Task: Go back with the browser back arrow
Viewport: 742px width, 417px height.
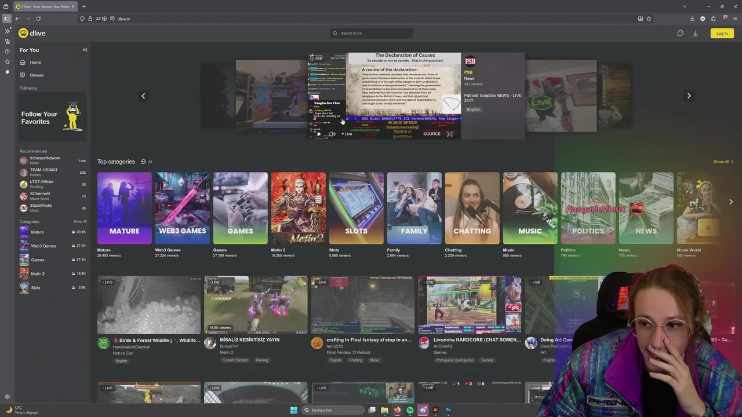Action: click(17, 19)
